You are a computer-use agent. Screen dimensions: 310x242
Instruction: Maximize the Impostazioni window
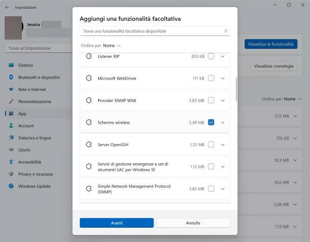click(289, 5)
